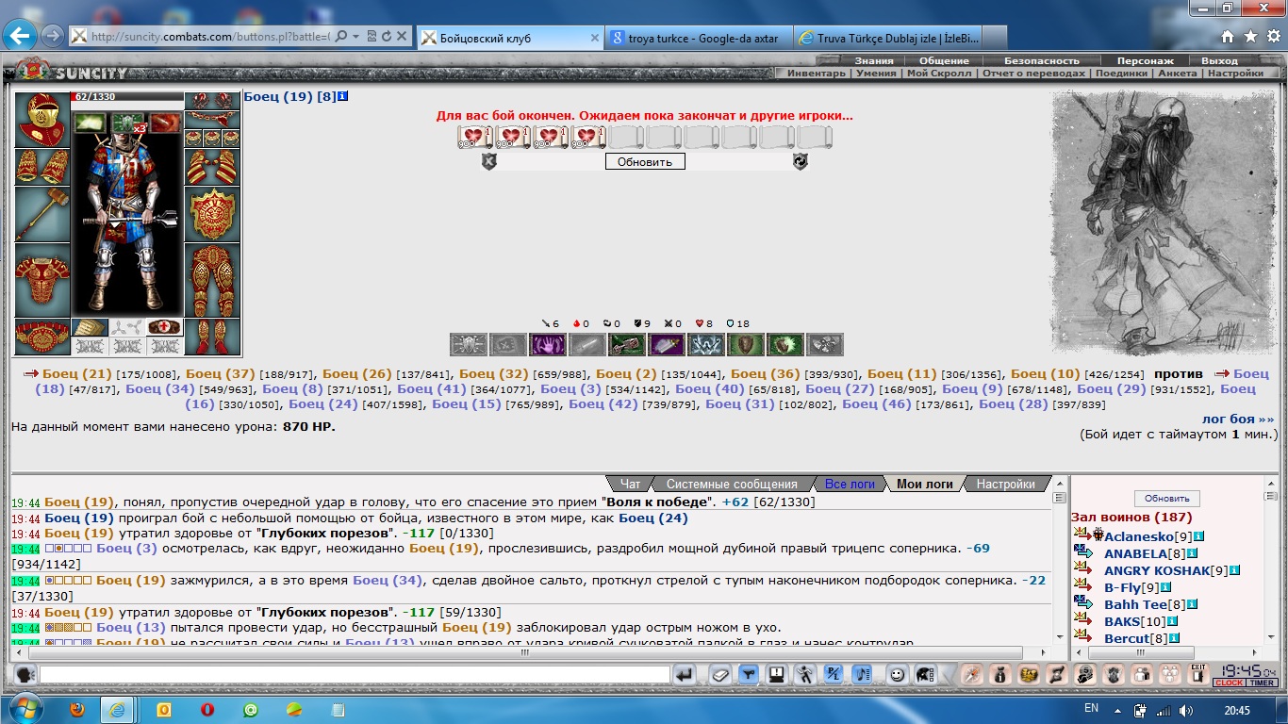Image resolution: width=1288 pixels, height=724 pixels.
Task: Click the browser back arrow button
Action: click(x=20, y=36)
